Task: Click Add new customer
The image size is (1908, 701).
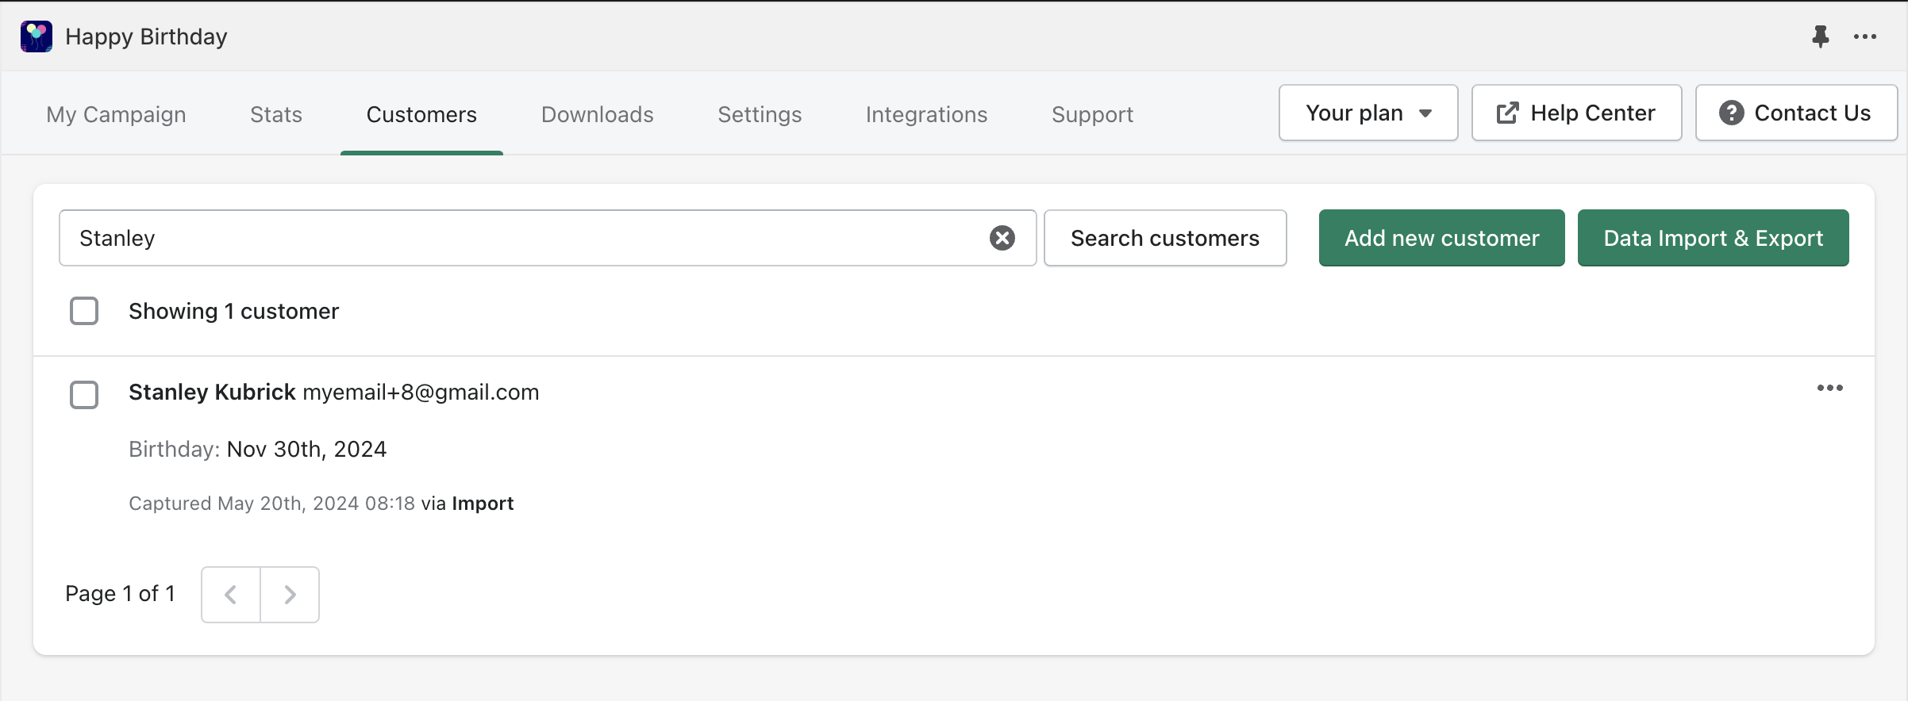Action: click(x=1441, y=238)
